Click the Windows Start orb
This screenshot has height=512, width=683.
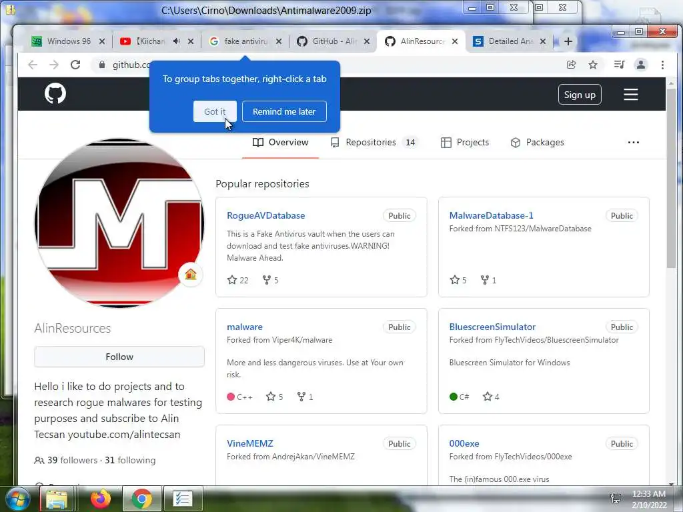tap(17, 499)
